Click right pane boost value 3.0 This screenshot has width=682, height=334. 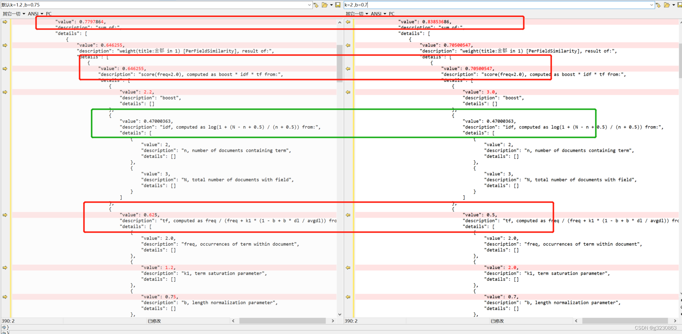pyautogui.click(x=491, y=92)
